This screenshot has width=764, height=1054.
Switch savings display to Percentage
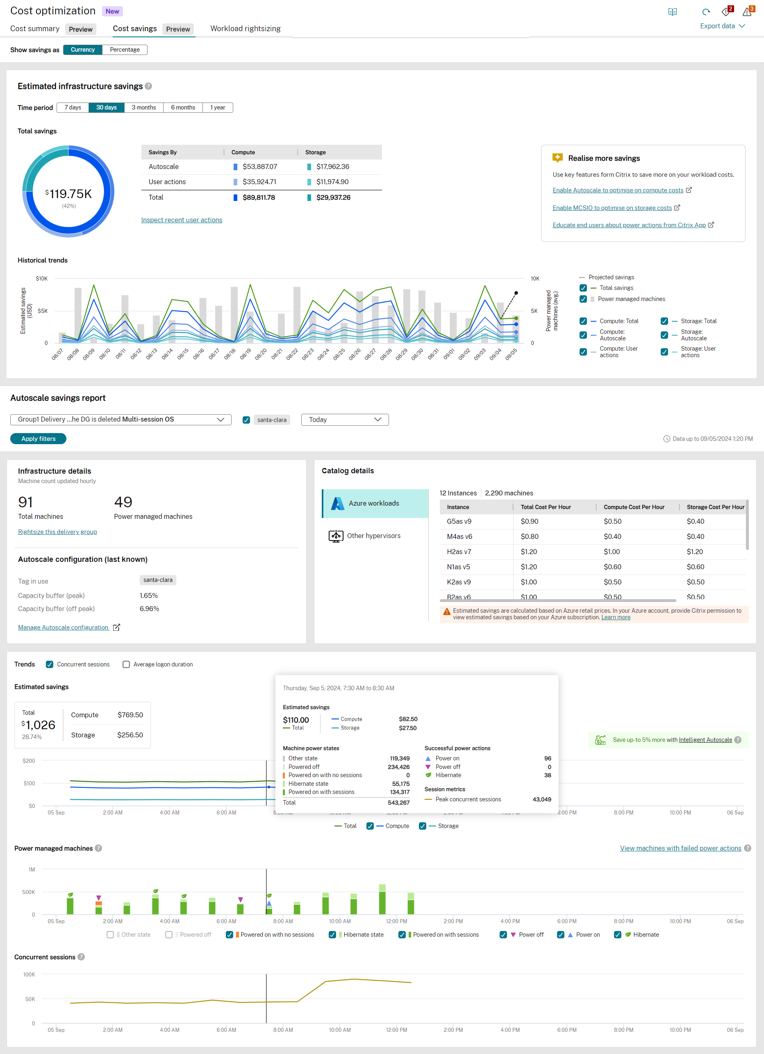[x=124, y=49]
